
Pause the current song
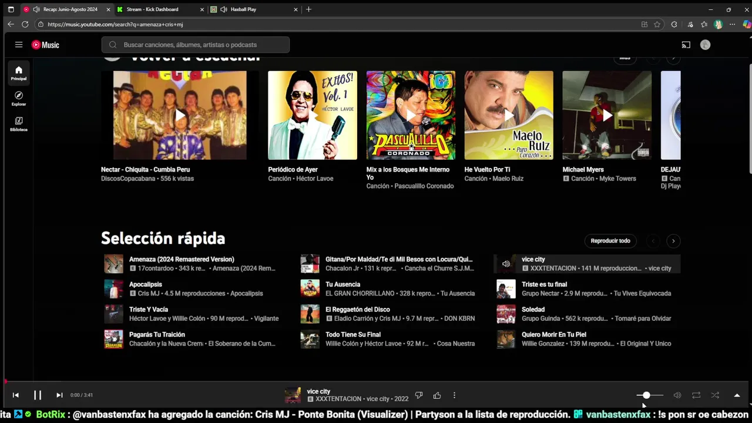click(37, 395)
